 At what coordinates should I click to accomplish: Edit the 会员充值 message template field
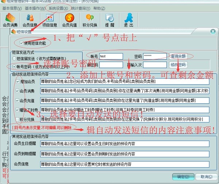point(125,100)
